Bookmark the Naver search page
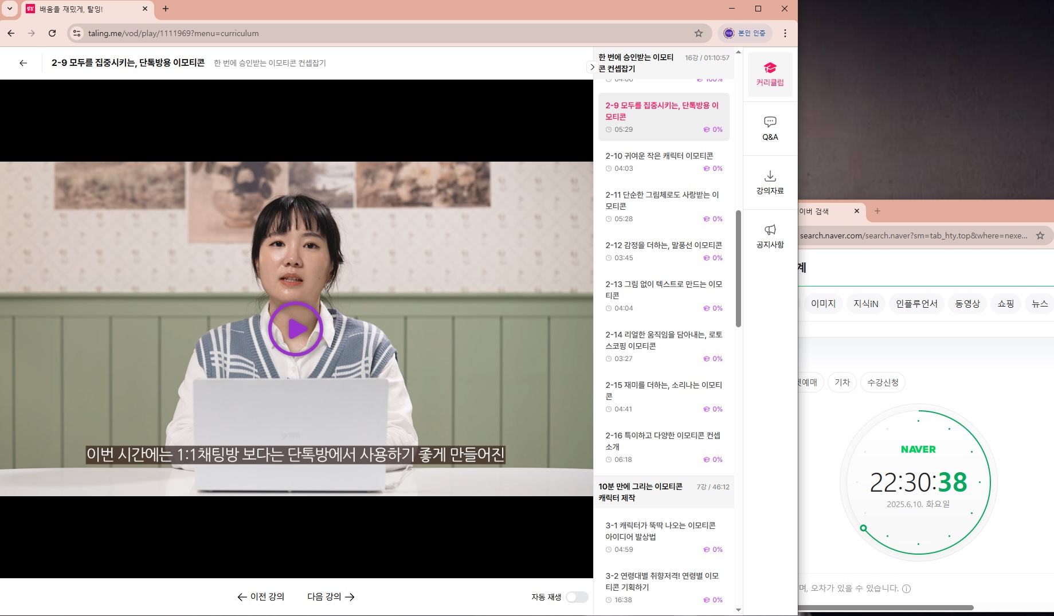The height and width of the screenshot is (616, 1054). [1040, 236]
